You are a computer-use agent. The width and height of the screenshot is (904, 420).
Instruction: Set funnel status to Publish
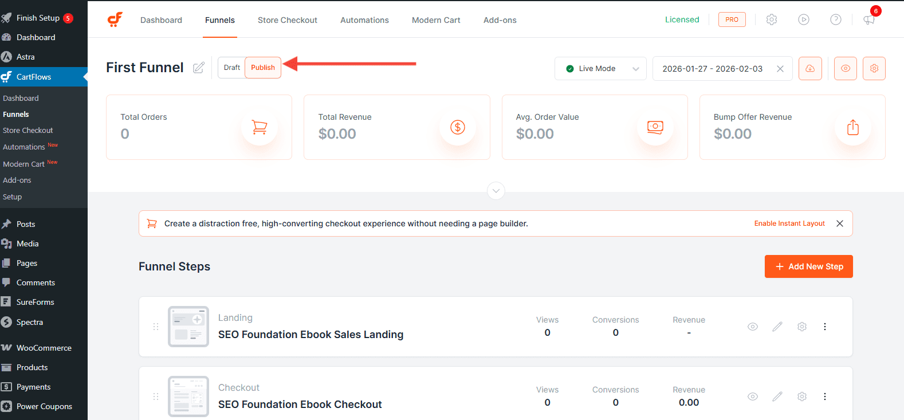pyautogui.click(x=263, y=68)
